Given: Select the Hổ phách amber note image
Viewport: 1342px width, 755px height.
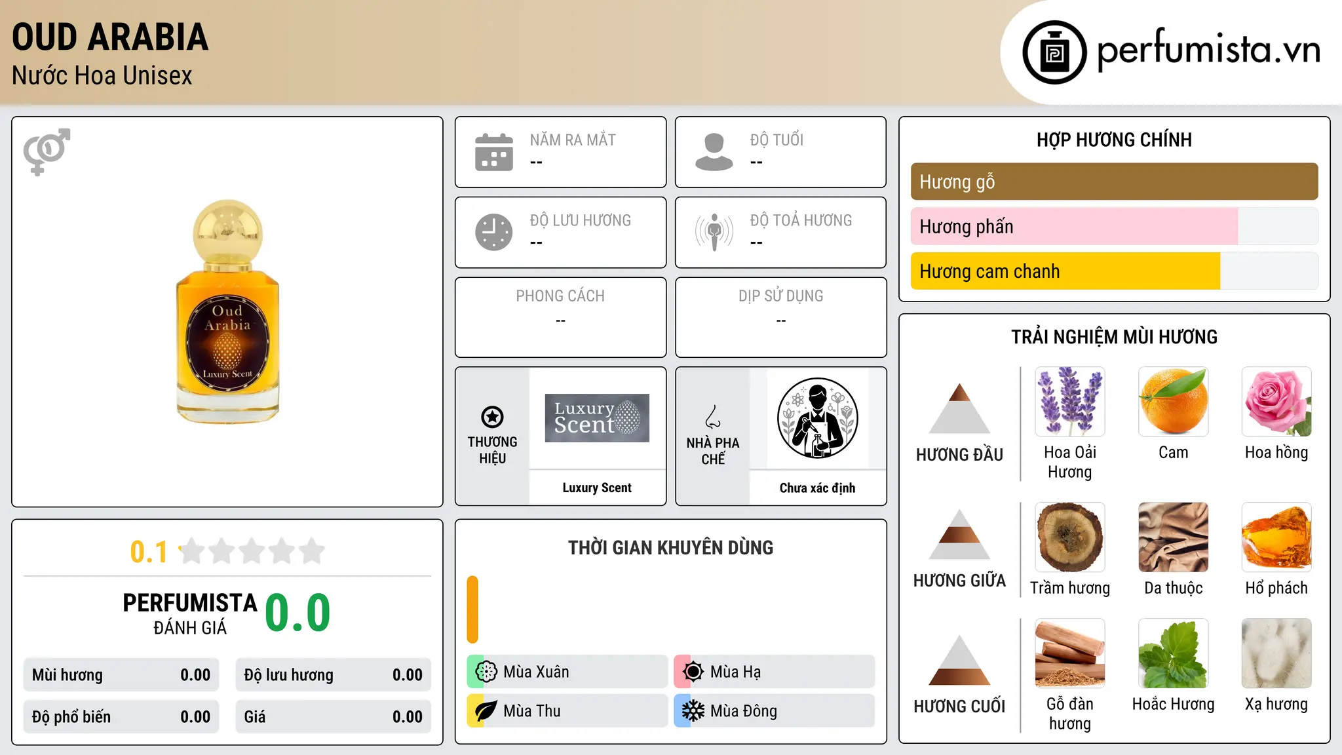Looking at the screenshot, I should [x=1276, y=537].
